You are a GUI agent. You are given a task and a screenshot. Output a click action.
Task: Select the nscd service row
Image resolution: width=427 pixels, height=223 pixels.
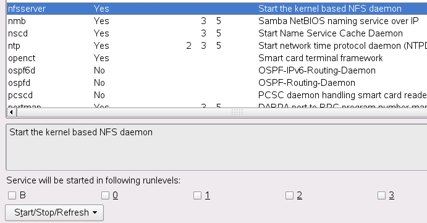click(x=217, y=33)
